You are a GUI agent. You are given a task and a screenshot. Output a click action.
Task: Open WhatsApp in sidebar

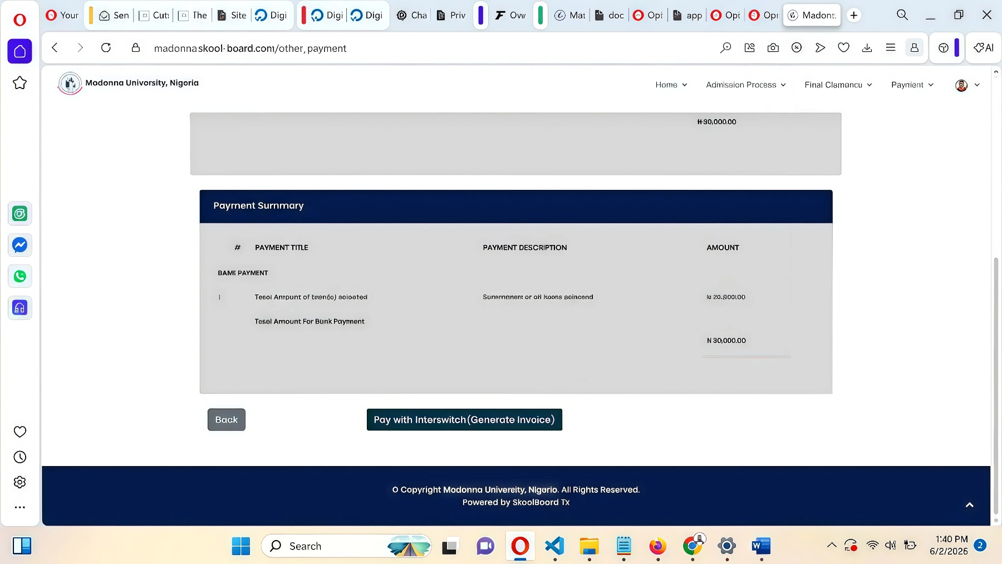pyautogui.click(x=19, y=276)
